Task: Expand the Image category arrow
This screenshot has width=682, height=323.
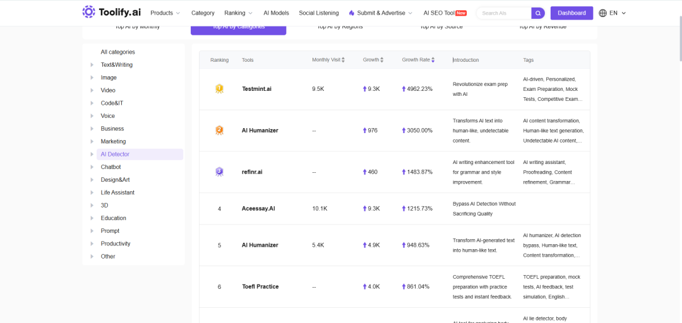Action: pyautogui.click(x=92, y=78)
